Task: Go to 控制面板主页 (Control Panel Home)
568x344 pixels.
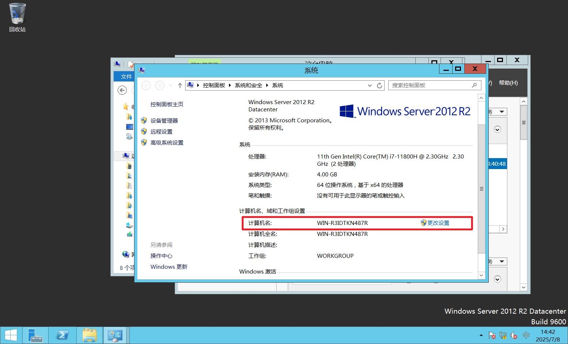Action: (167, 104)
